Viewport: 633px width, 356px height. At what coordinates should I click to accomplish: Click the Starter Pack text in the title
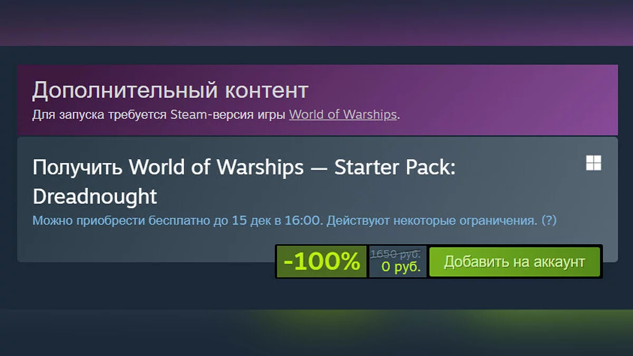tap(395, 168)
